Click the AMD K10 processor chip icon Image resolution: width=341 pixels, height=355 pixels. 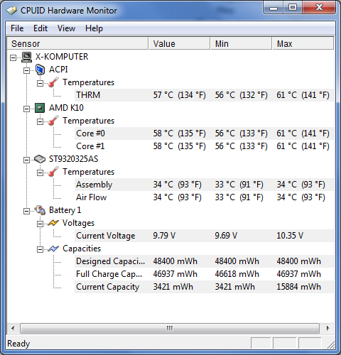tap(40, 108)
